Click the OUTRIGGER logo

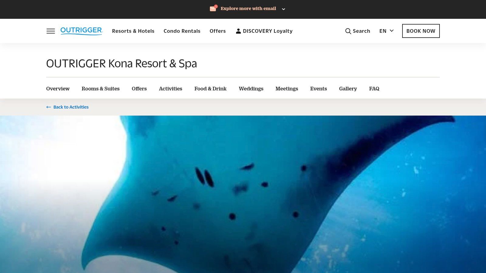(81, 31)
